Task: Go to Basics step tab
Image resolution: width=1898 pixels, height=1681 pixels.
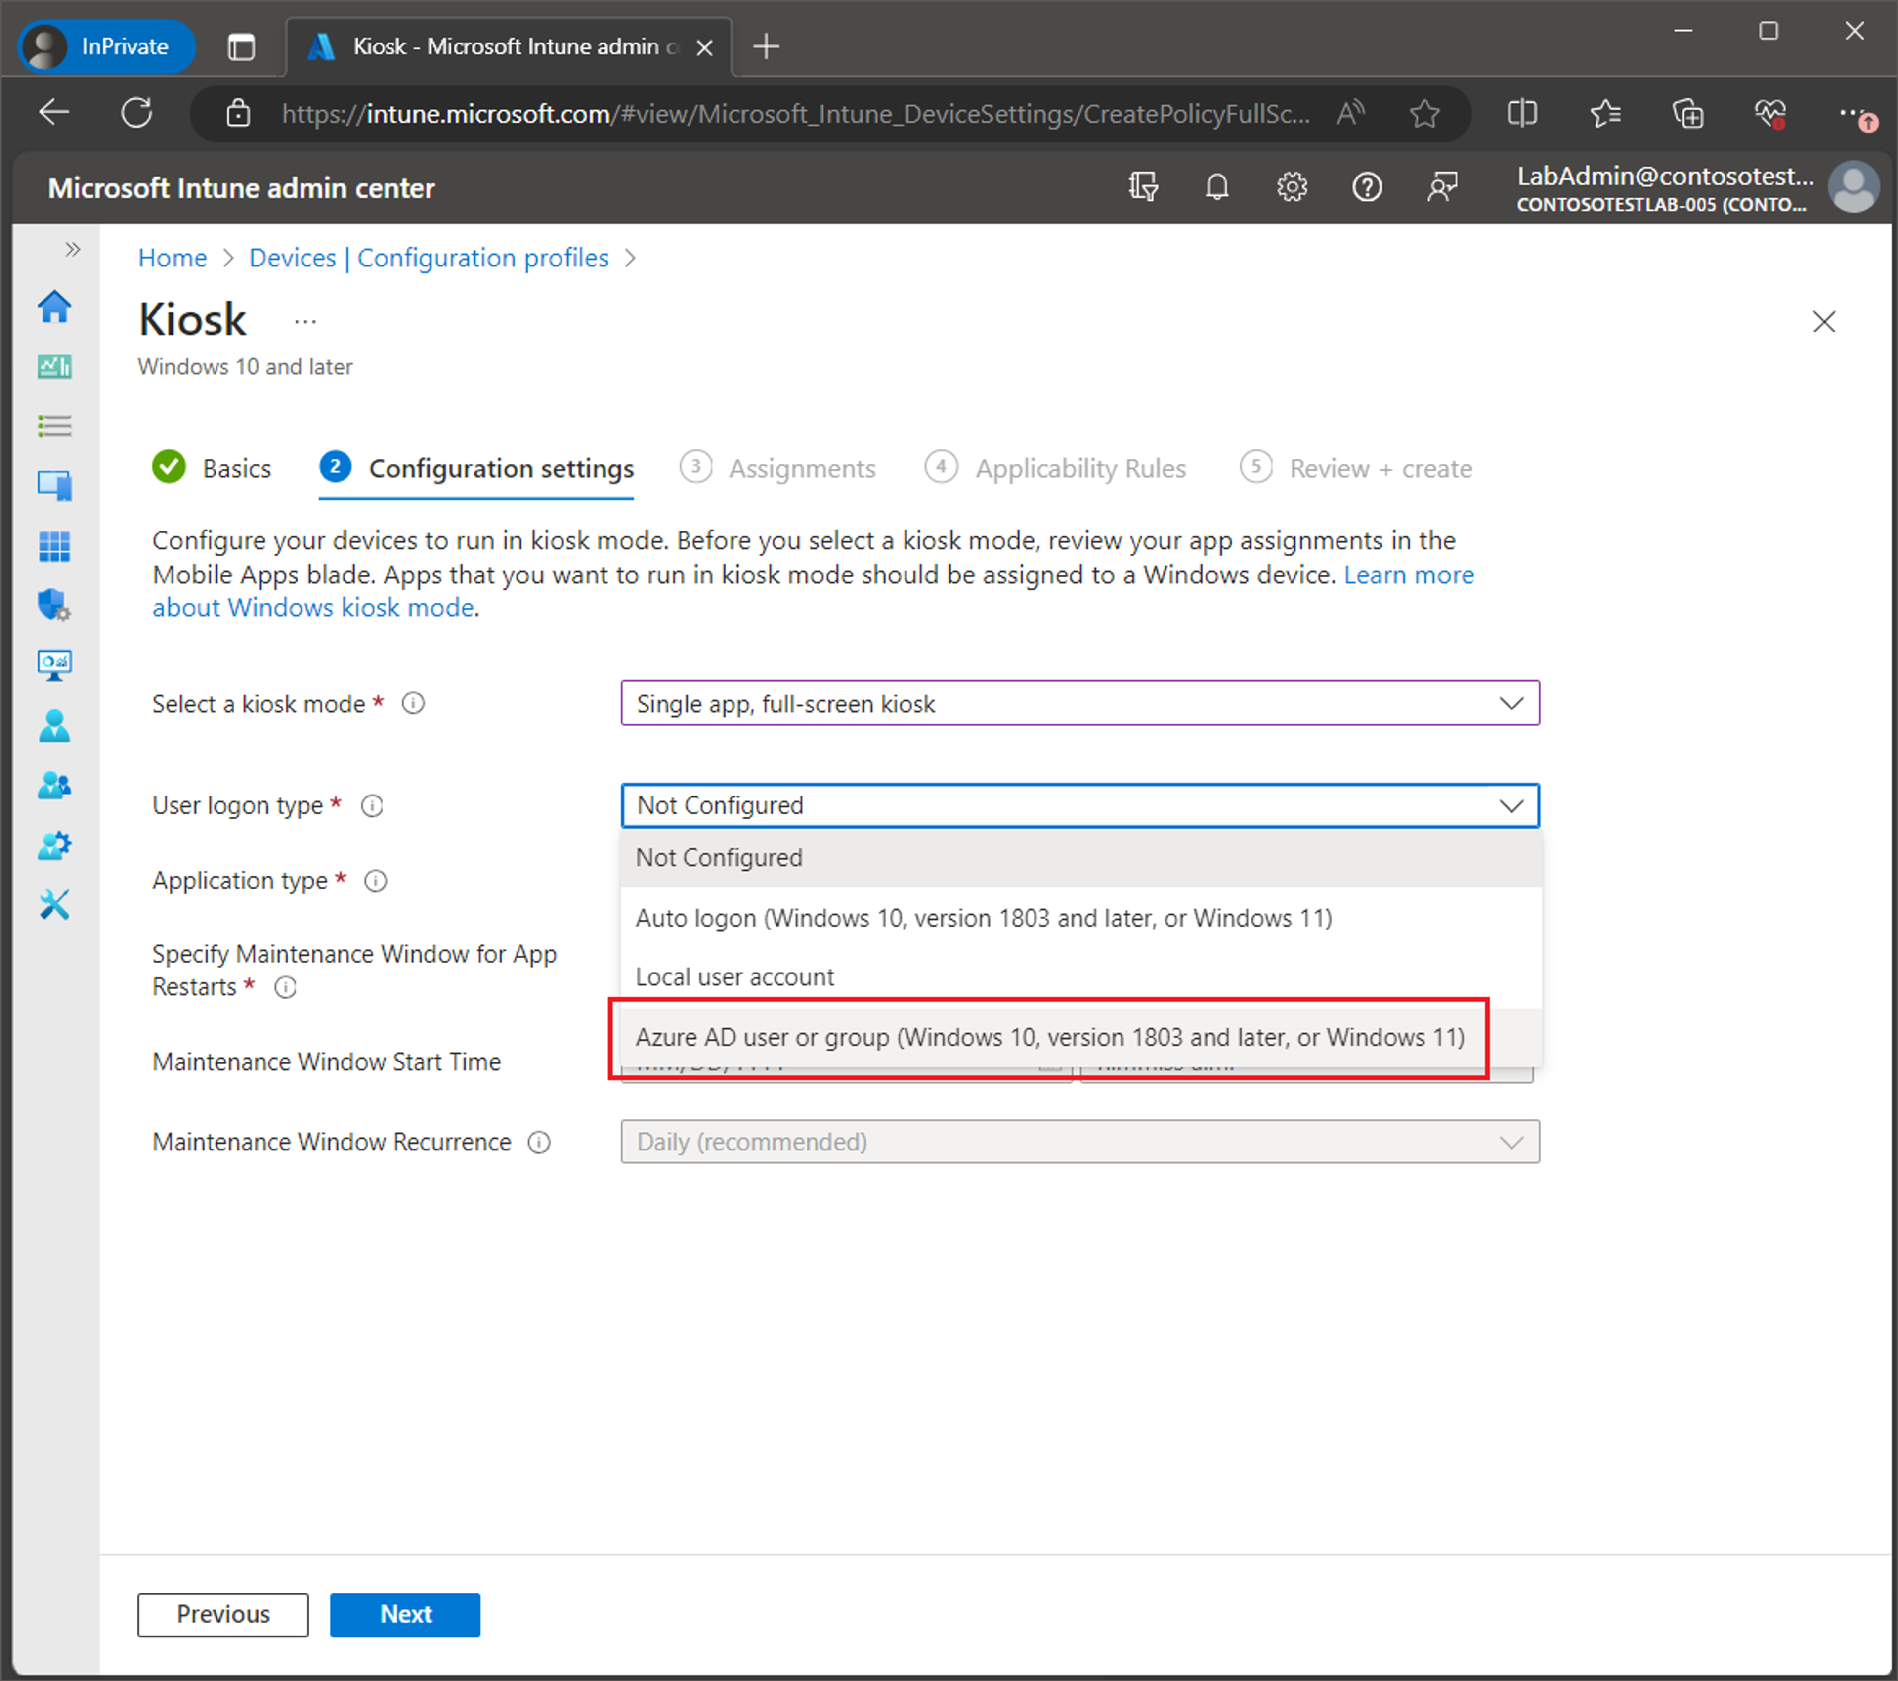Action: [x=212, y=468]
